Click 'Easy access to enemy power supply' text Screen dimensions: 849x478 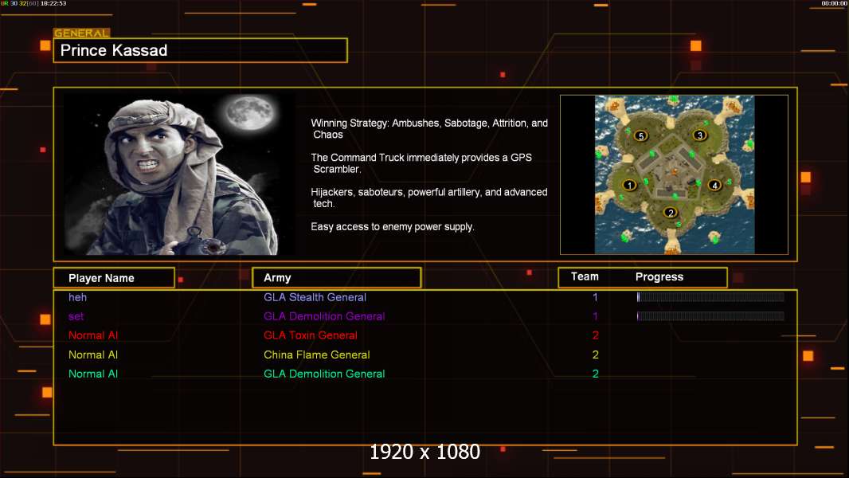click(393, 227)
